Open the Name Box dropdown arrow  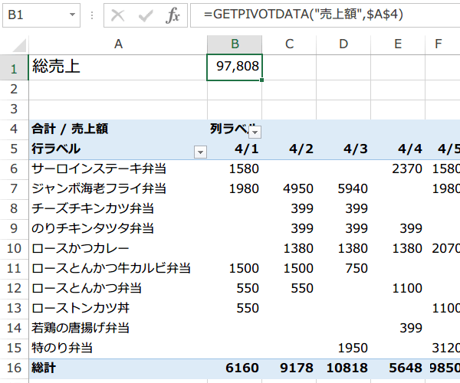pyautogui.click(x=72, y=15)
